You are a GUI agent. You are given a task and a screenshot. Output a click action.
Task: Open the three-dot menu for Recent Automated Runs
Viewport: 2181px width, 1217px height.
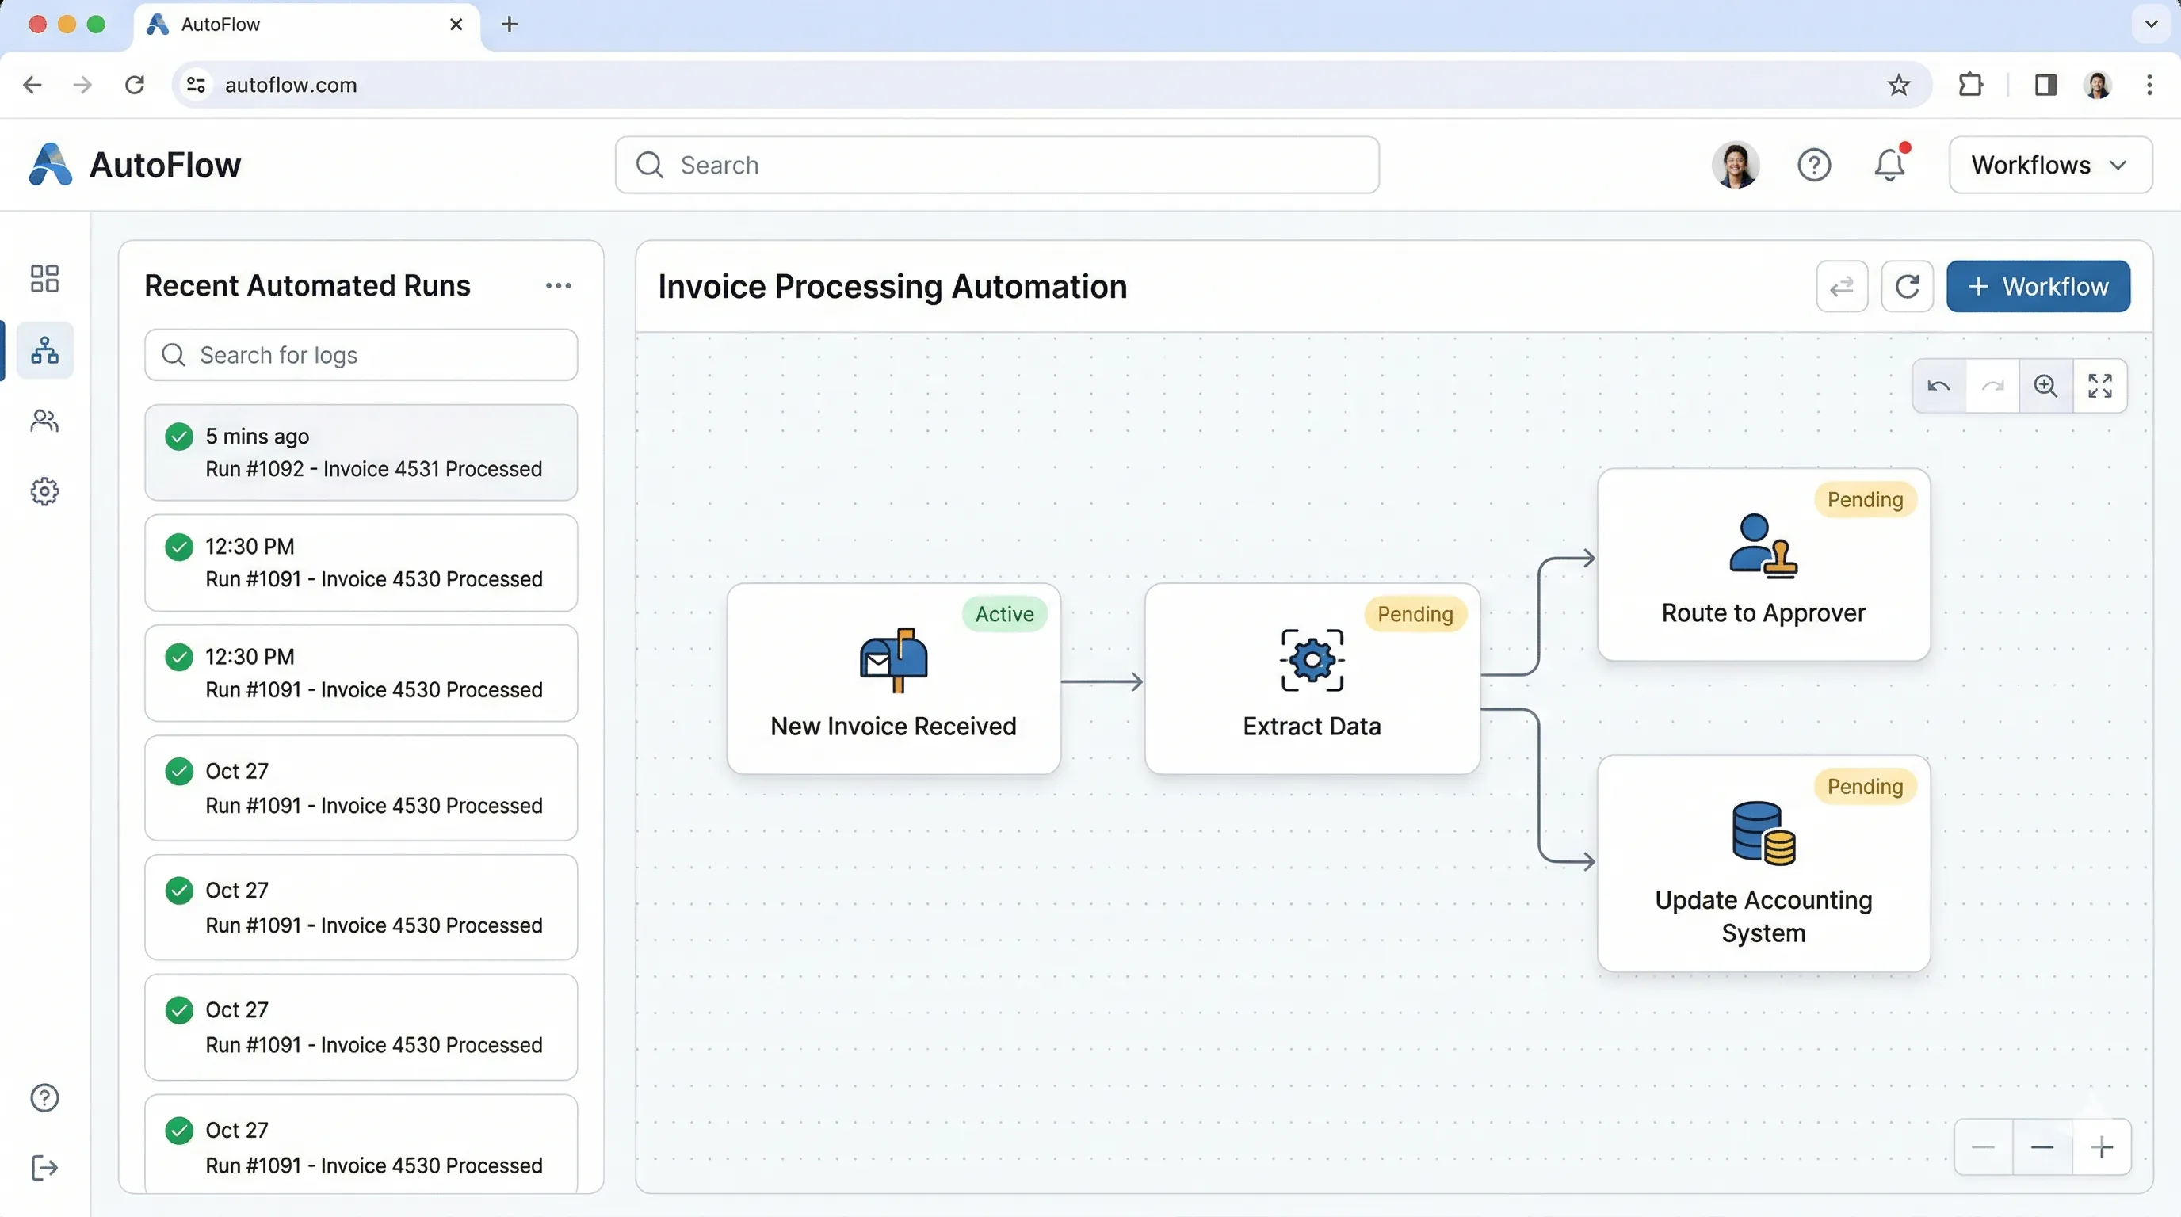click(x=558, y=286)
